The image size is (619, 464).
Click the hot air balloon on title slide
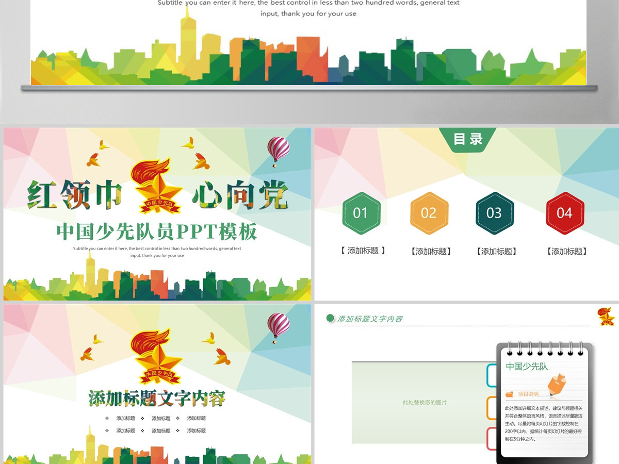pos(278,152)
